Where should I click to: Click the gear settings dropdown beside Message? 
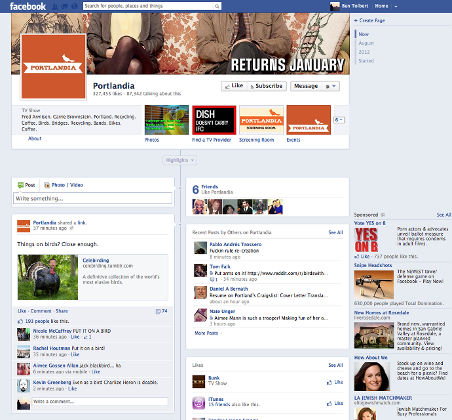tap(331, 87)
